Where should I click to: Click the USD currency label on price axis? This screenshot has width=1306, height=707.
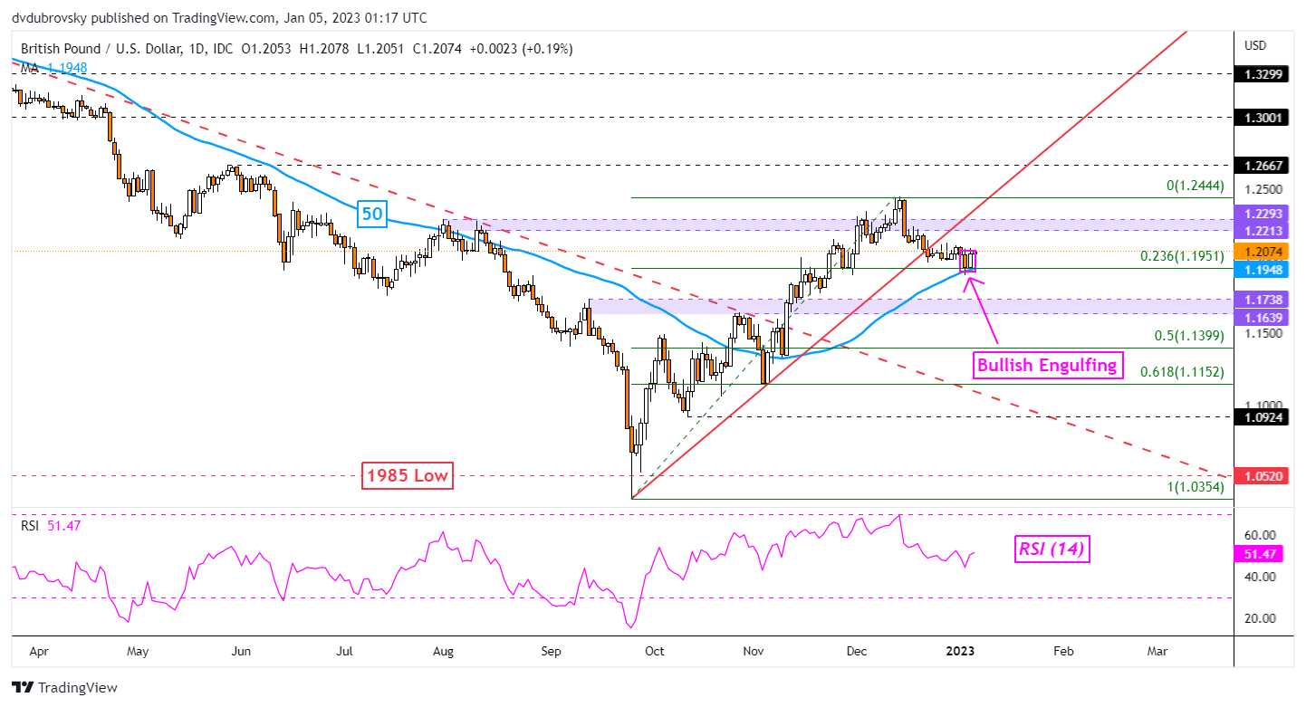1255,45
